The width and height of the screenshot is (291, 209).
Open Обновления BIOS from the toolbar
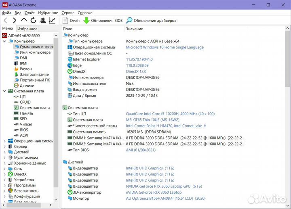click(103, 21)
